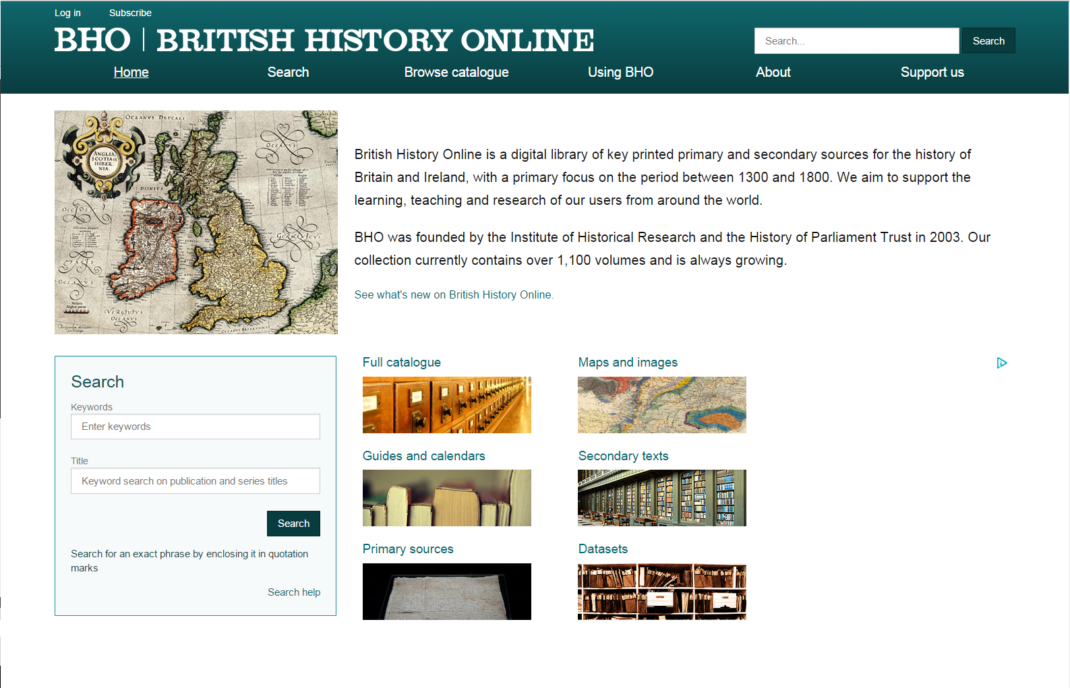Open the Search help link

(x=293, y=592)
